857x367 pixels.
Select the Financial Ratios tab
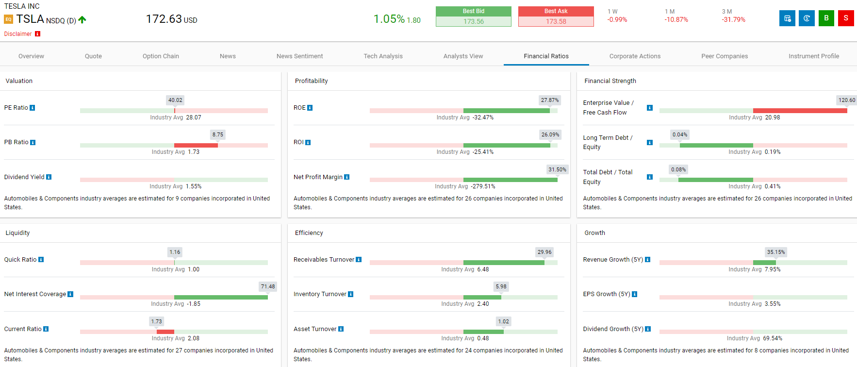546,56
